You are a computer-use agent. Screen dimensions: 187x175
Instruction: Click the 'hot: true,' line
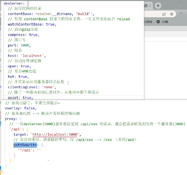click(18, 77)
